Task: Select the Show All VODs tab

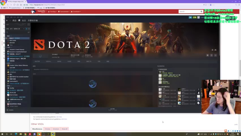Action: click(x=64, y=129)
